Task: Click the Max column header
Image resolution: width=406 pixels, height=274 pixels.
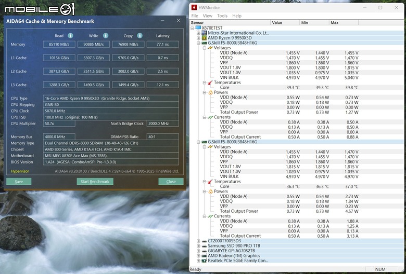Action: click(344, 22)
